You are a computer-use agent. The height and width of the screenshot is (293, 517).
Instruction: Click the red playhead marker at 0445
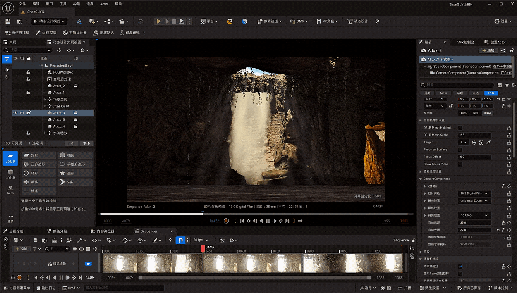coord(203,248)
